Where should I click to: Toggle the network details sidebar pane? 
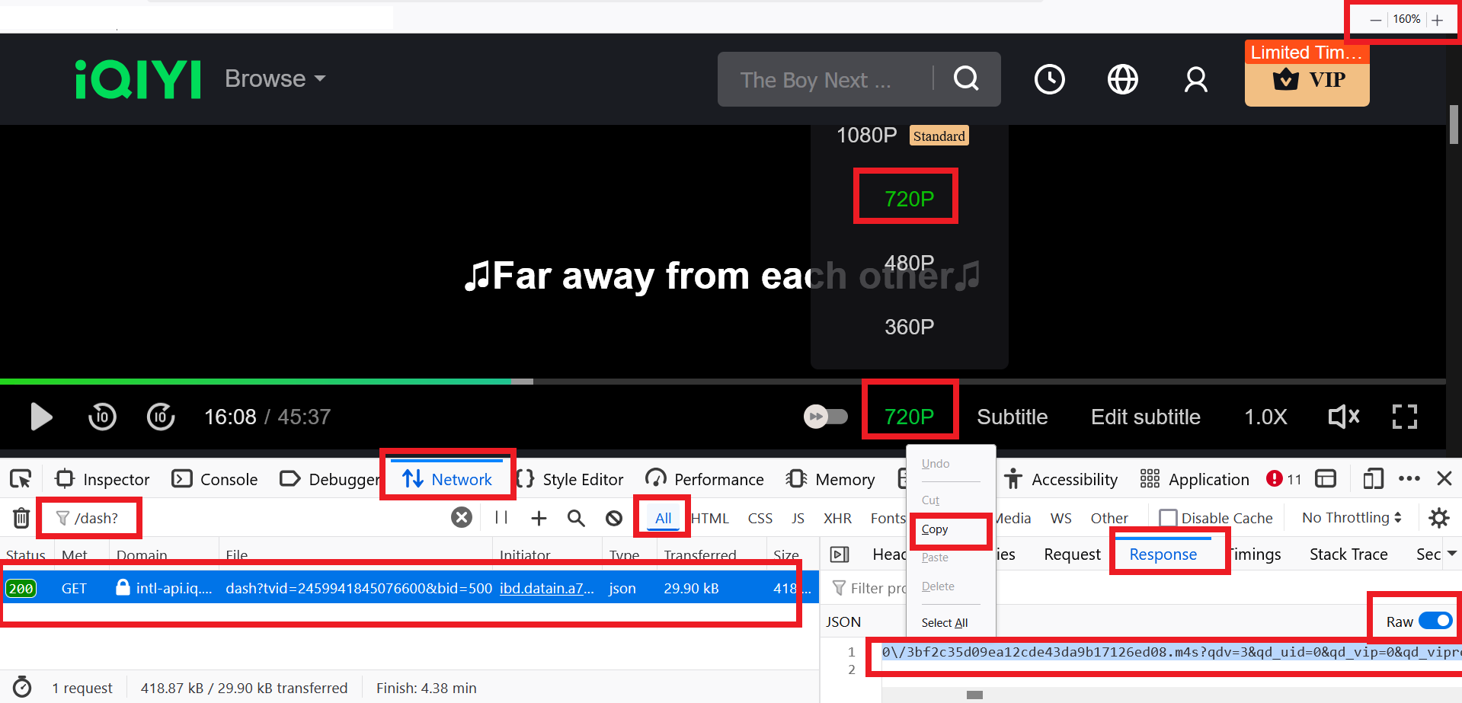pyautogui.click(x=840, y=554)
